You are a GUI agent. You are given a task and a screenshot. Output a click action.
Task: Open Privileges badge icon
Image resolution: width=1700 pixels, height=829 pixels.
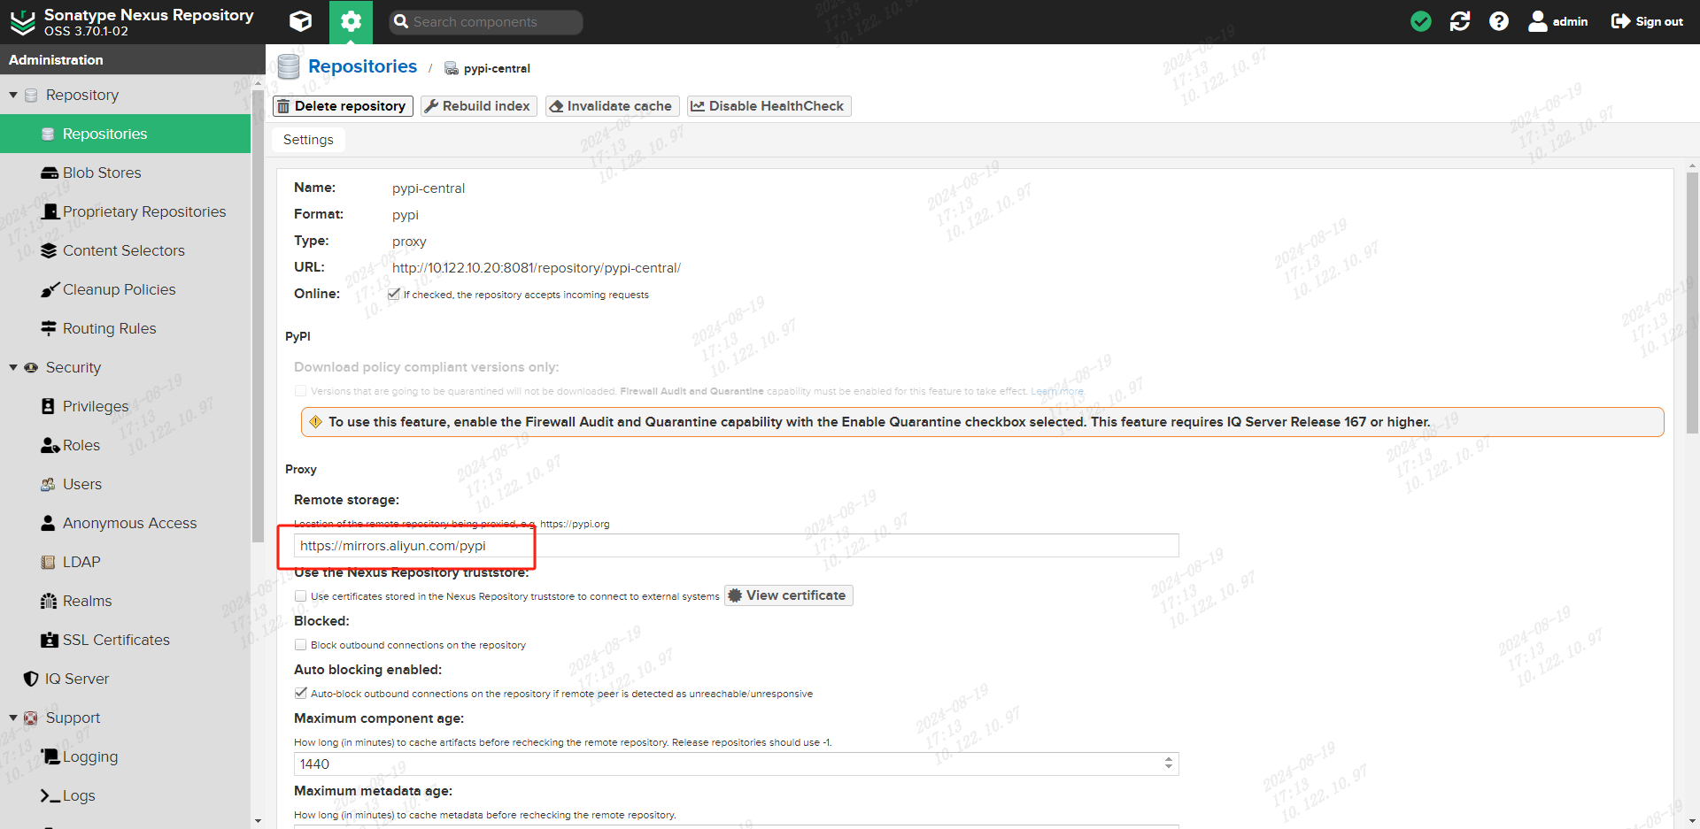click(x=50, y=406)
